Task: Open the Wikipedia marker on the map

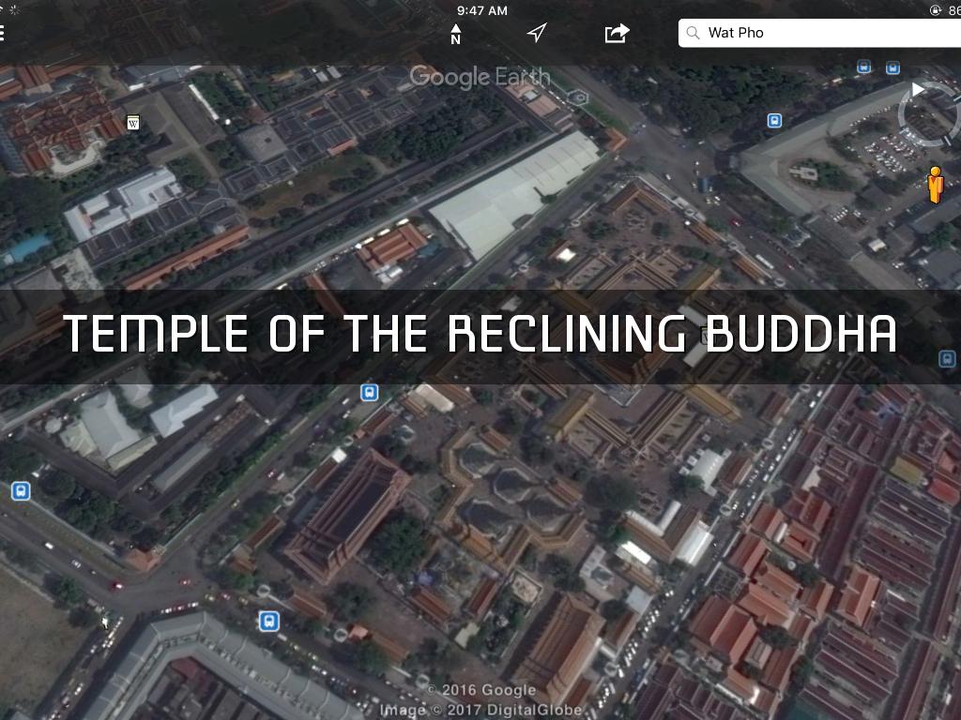Action: (133, 122)
